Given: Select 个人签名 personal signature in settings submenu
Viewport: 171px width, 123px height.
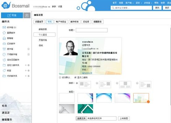Looking at the screenshot, I should (44, 35).
